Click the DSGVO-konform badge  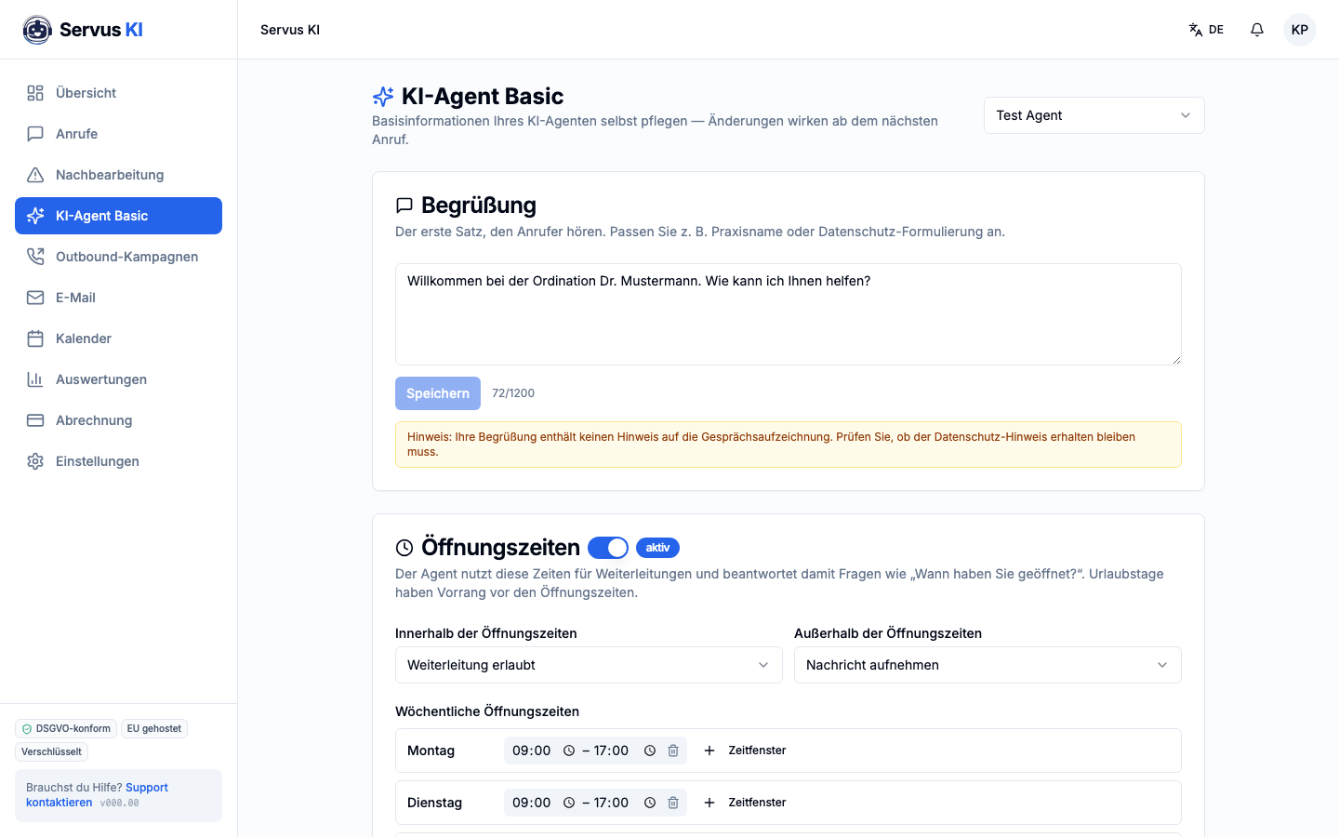coord(66,729)
